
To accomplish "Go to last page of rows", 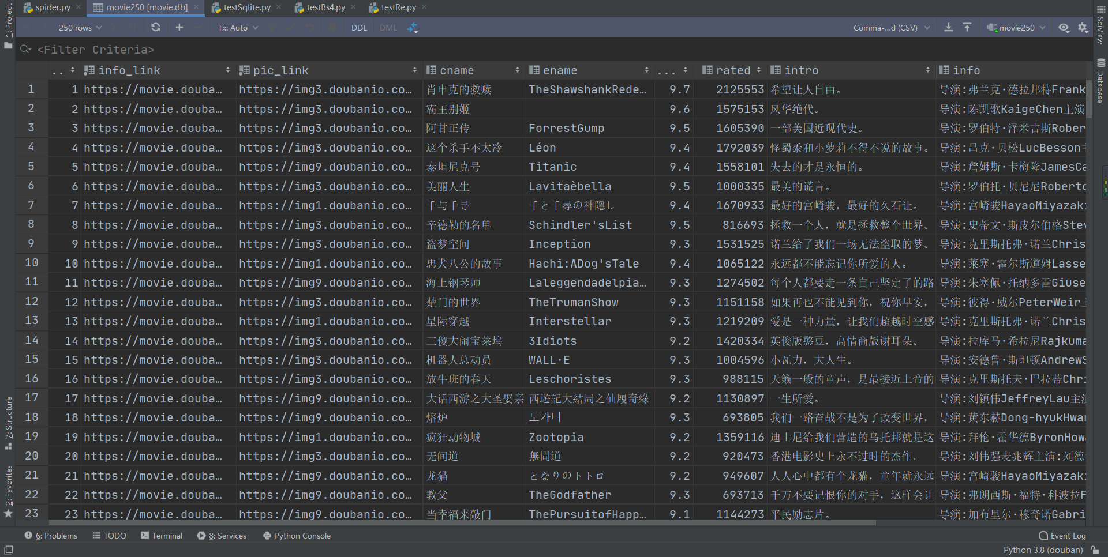I will [x=132, y=27].
